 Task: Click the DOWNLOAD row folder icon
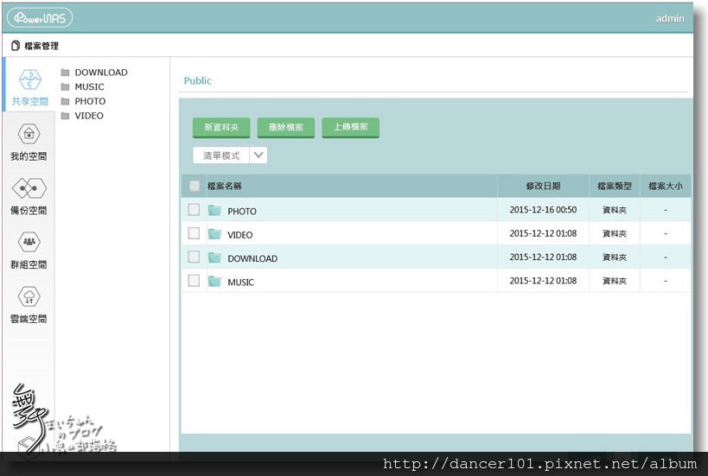coord(214,257)
